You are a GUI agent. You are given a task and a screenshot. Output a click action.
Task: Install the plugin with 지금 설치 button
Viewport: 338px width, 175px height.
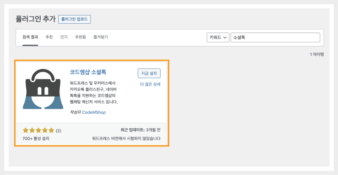pyautogui.click(x=149, y=73)
